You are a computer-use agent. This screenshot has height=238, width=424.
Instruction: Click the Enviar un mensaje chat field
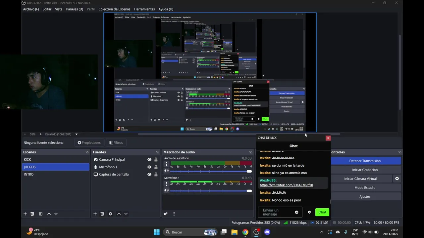(280, 212)
